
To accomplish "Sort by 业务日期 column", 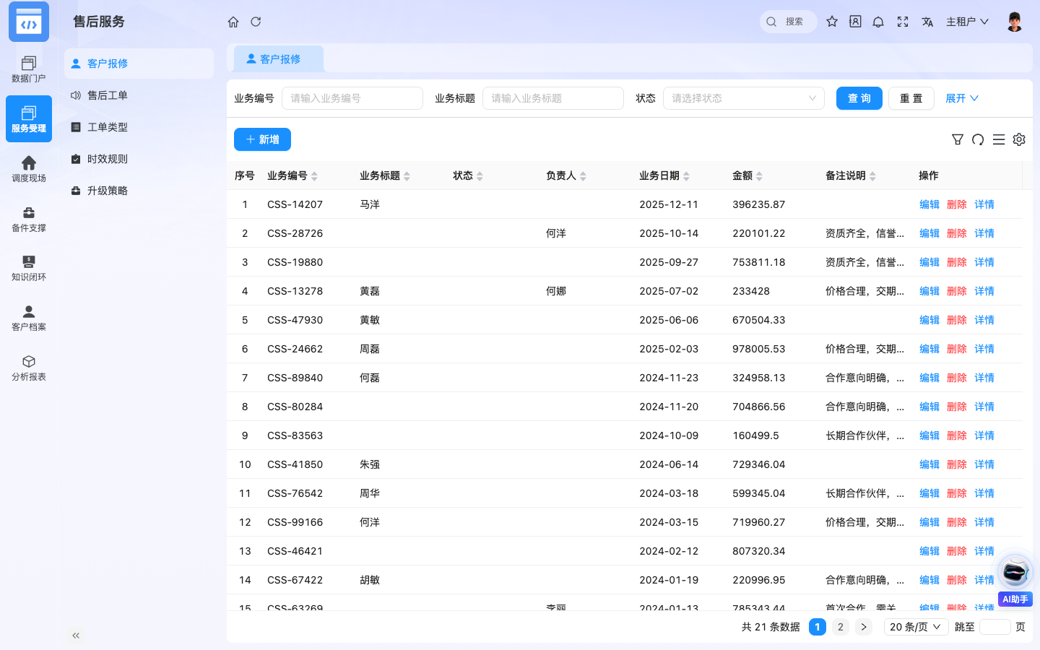I will 664,175.
